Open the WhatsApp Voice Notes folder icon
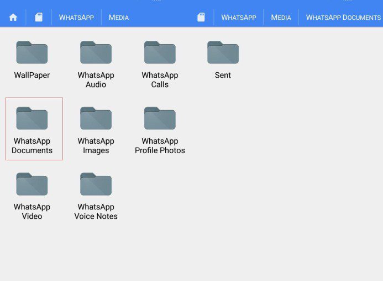Screen dimensions: 383x281 click(96, 184)
